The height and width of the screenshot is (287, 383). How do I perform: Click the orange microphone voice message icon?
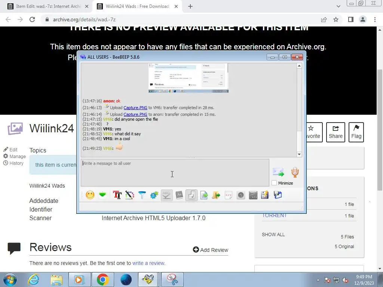coord(295,172)
